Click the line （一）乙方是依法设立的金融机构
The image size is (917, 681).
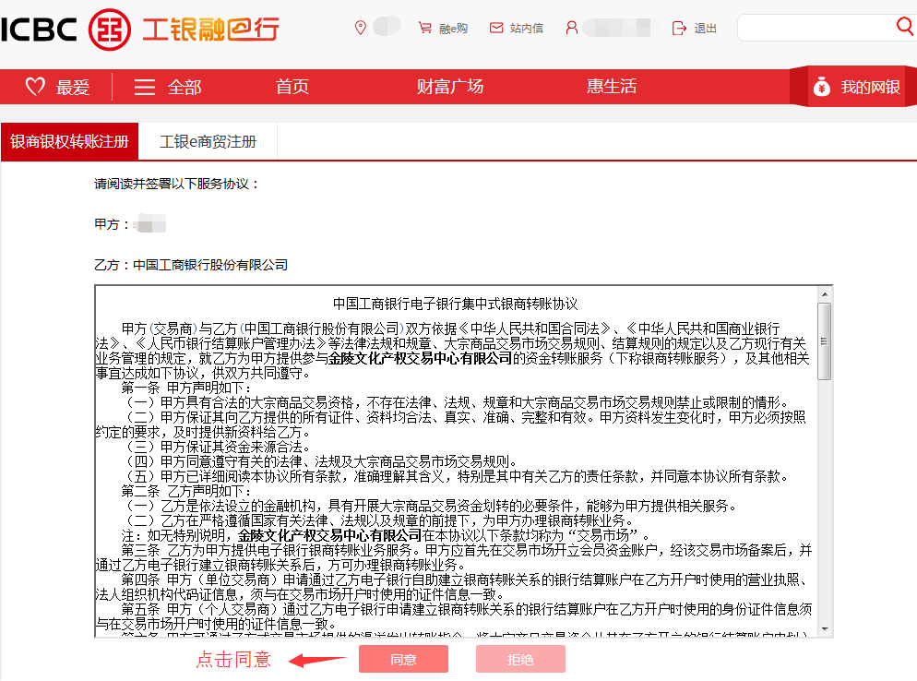pyautogui.click(x=432, y=506)
